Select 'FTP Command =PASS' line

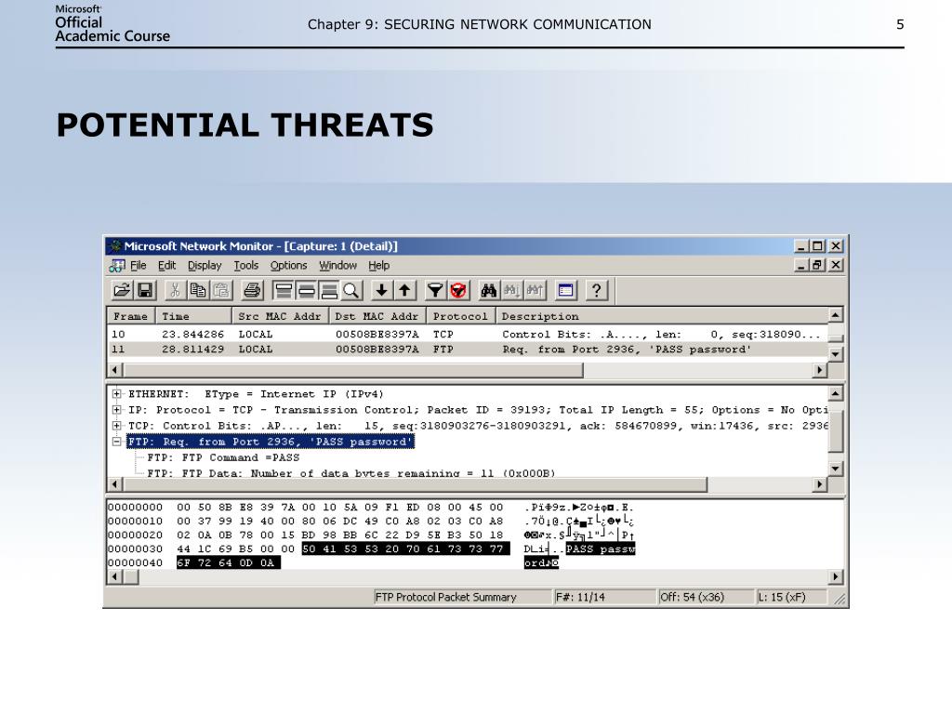(x=223, y=457)
